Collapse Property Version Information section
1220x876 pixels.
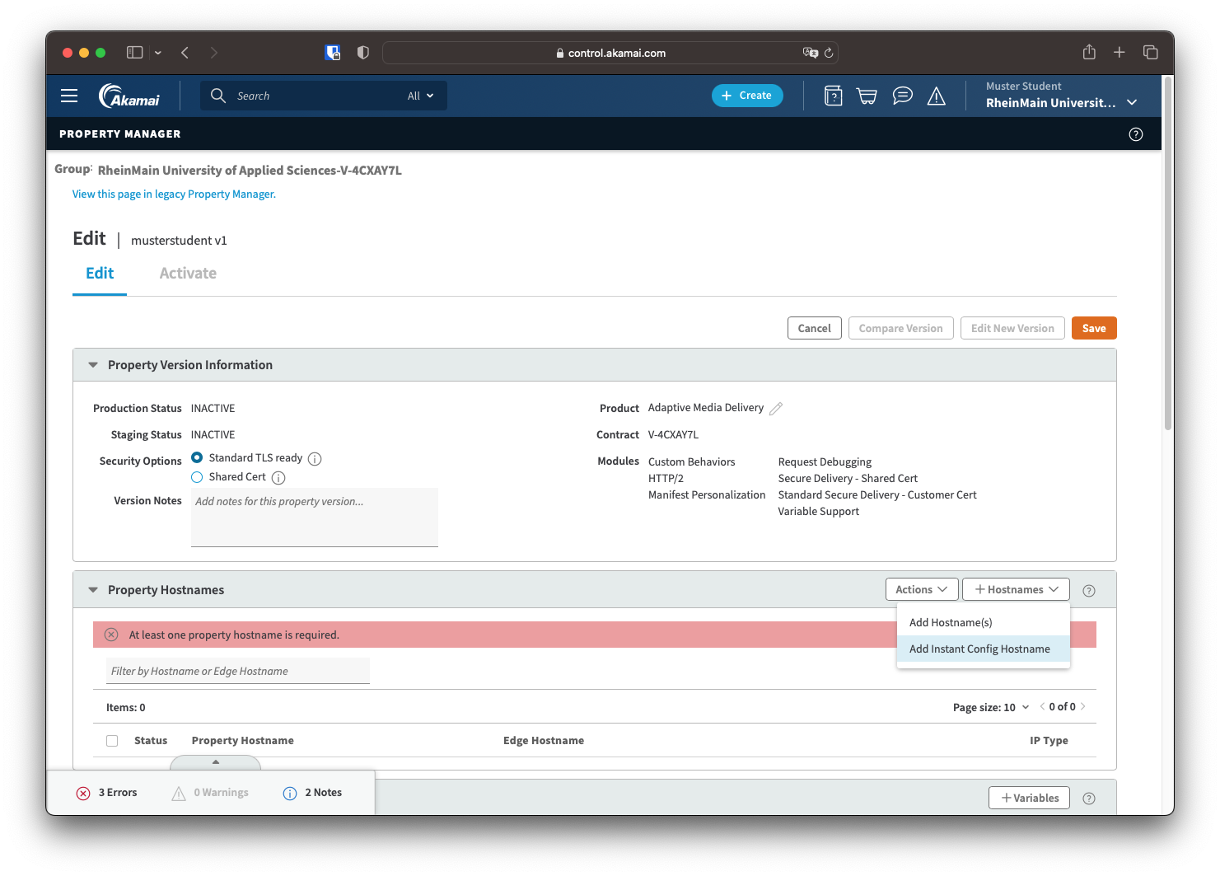93,365
